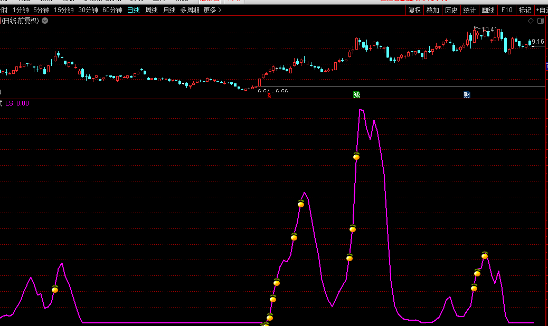Open the 画线 drawing tools
Image resolution: width=548 pixels, height=326 pixels.
488,10
